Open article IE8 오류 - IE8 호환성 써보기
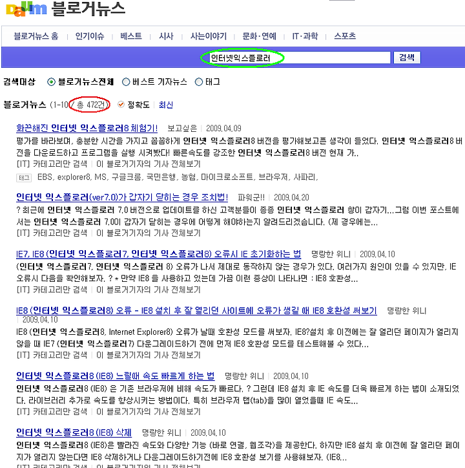This screenshot has width=465, height=468. [196, 311]
